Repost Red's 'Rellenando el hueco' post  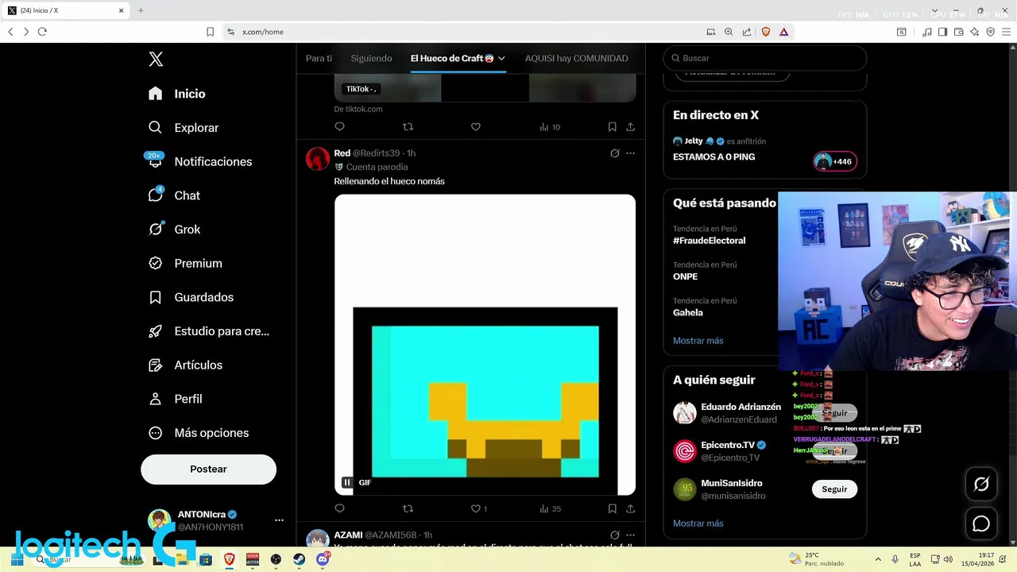tap(408, 508)
